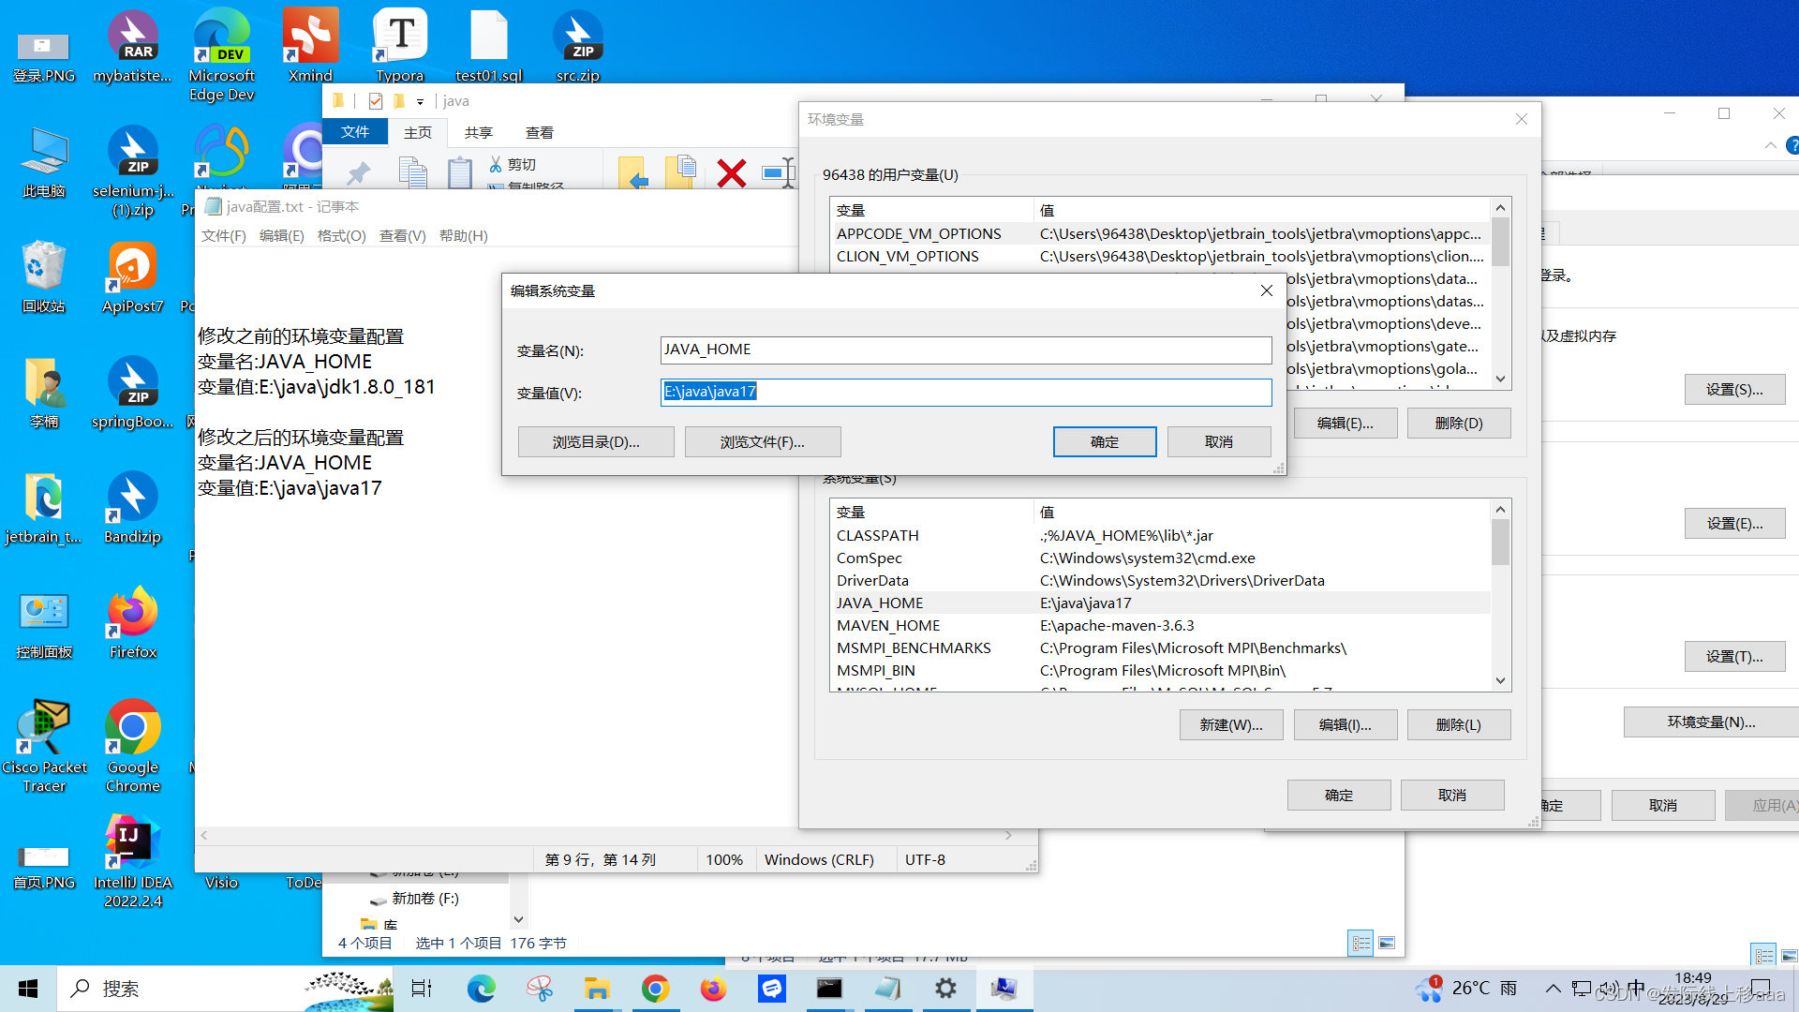Click the 环境变量(N)... button
Viewport: 1799px width, 1012px height.
click(x=1711, y=722)
